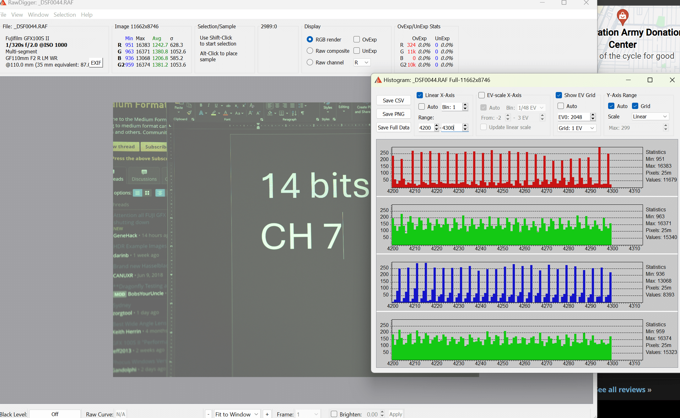Click the Apply button

pos(396,414)
